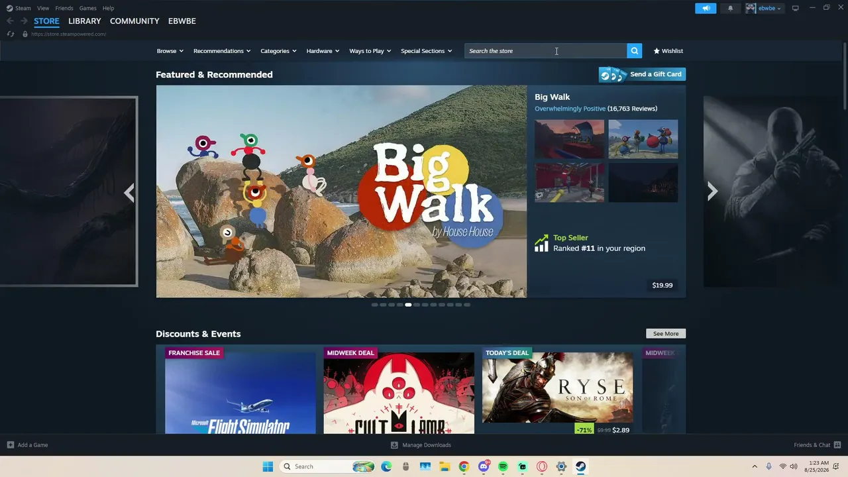Open the View menu
The image size is (848, 477).
[x=43, y=8]
